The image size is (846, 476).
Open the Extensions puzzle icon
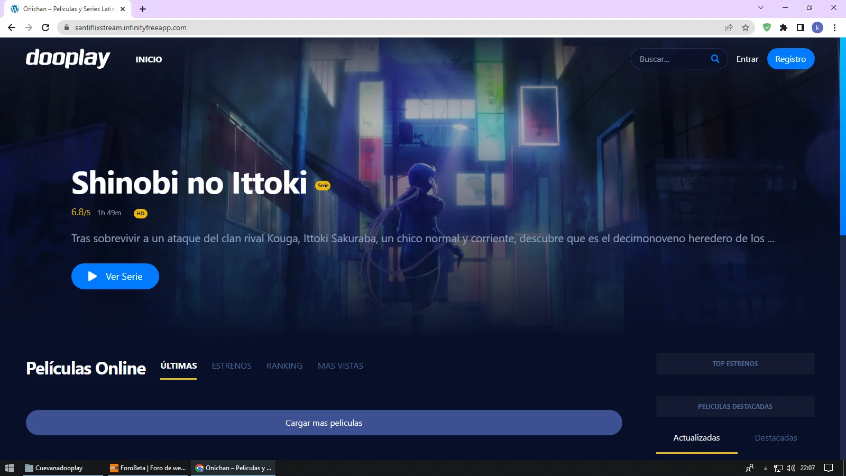(x=784, y=28)
